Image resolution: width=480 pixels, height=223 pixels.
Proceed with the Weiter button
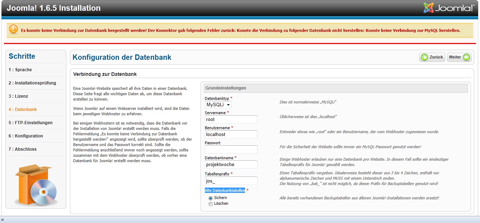(x=459, y=57)
